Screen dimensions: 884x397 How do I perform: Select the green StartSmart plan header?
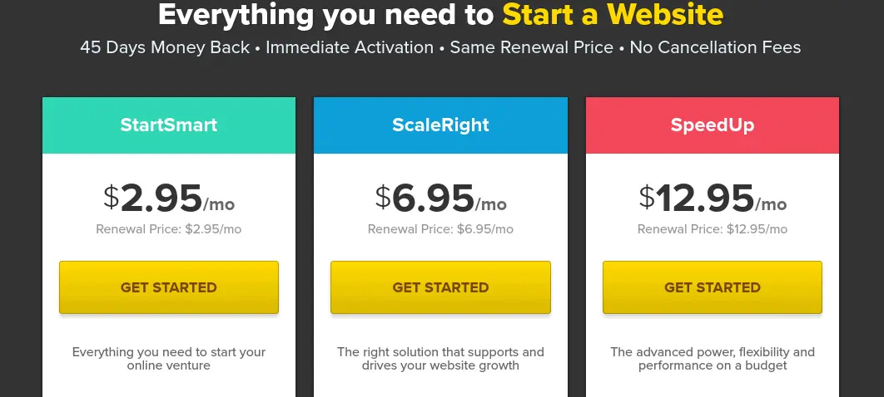[168, 125]
